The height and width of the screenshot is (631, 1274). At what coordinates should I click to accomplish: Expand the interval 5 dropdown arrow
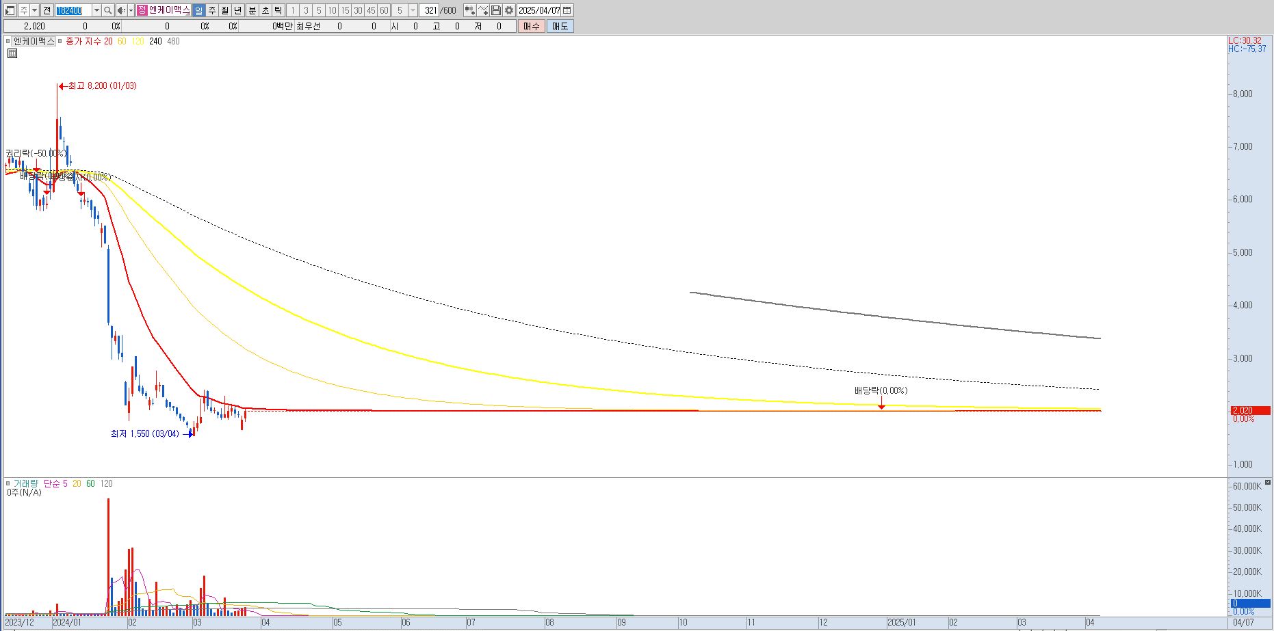413,10
